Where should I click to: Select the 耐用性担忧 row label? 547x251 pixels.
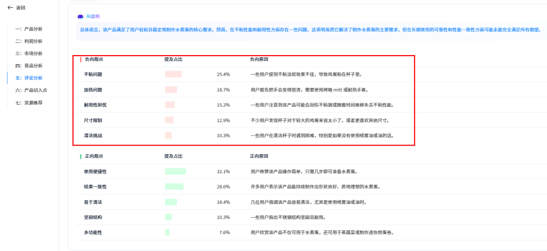[95, 105]
